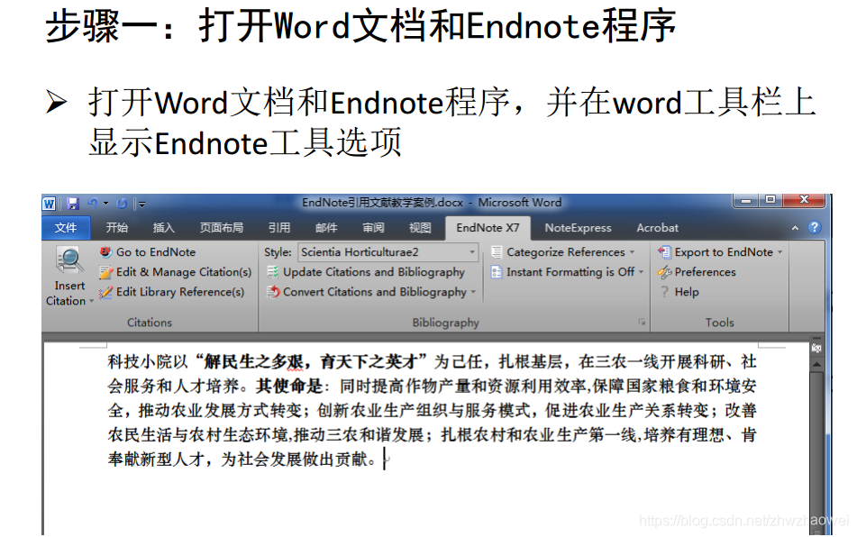Open the 页面布局 tab
The width and height of the screenshot is (857, 537).
222,228
